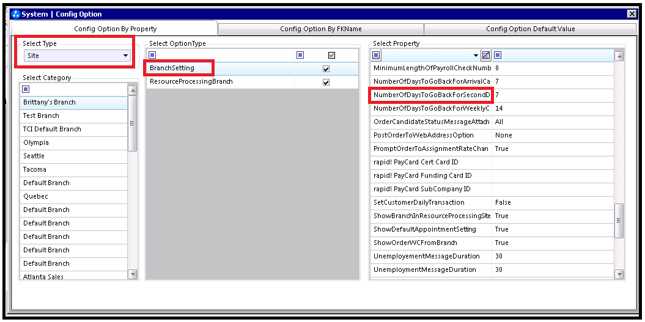This screenshot has width=645, height=322.
Task: Click the False value for SetCustomerDailyTransaction
Action: coord(553,203)
